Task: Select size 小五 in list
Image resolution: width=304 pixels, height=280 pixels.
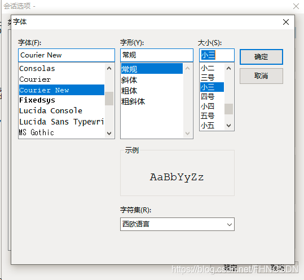Action: click(212, 126)
